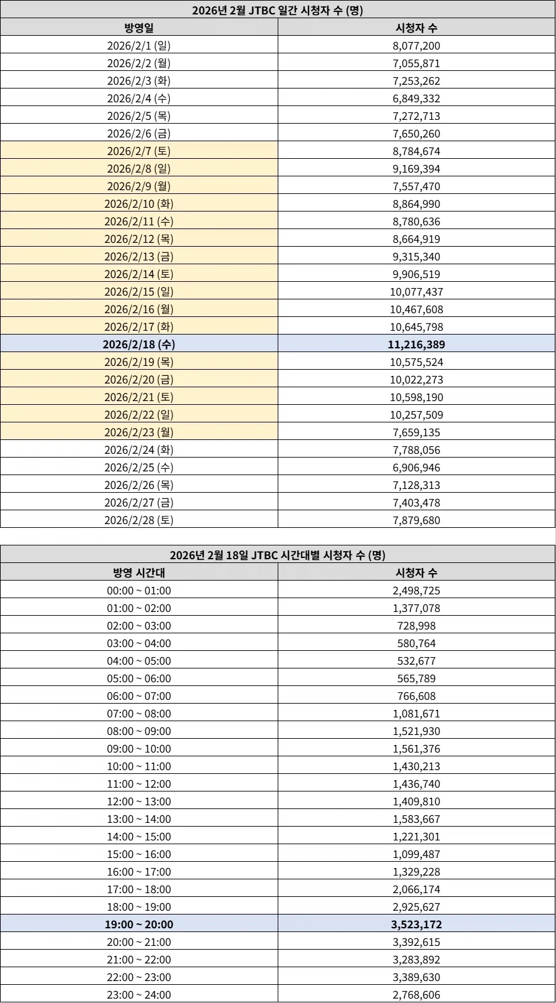Select the 2026/2/23 (월) date cell

(x=139, y=432)
